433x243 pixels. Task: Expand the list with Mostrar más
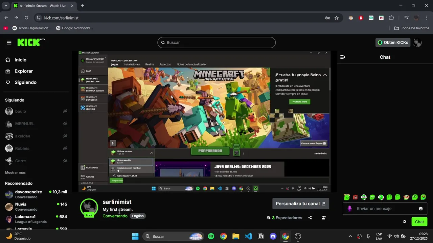point(15,172)
